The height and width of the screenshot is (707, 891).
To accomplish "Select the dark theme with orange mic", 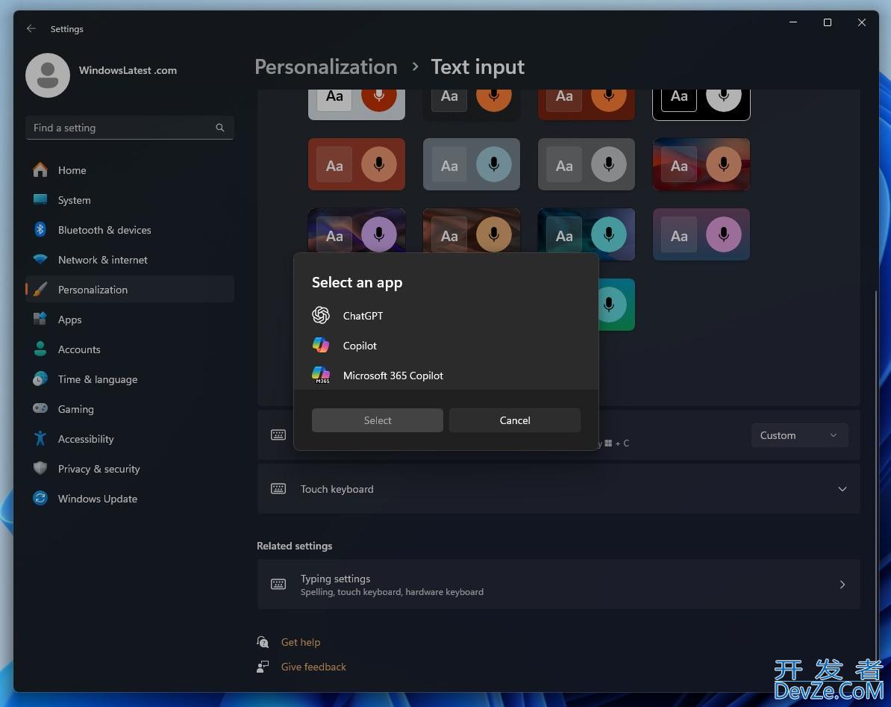I will click(x=471, y=104).
